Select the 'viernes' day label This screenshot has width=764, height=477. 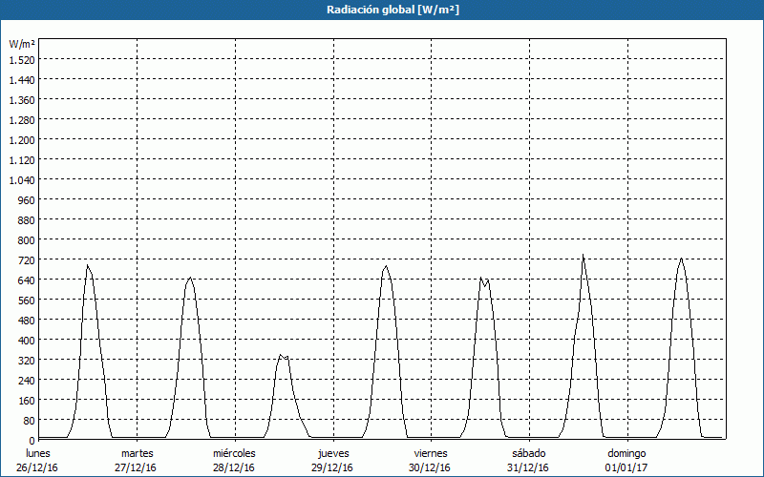coord(431,453)
